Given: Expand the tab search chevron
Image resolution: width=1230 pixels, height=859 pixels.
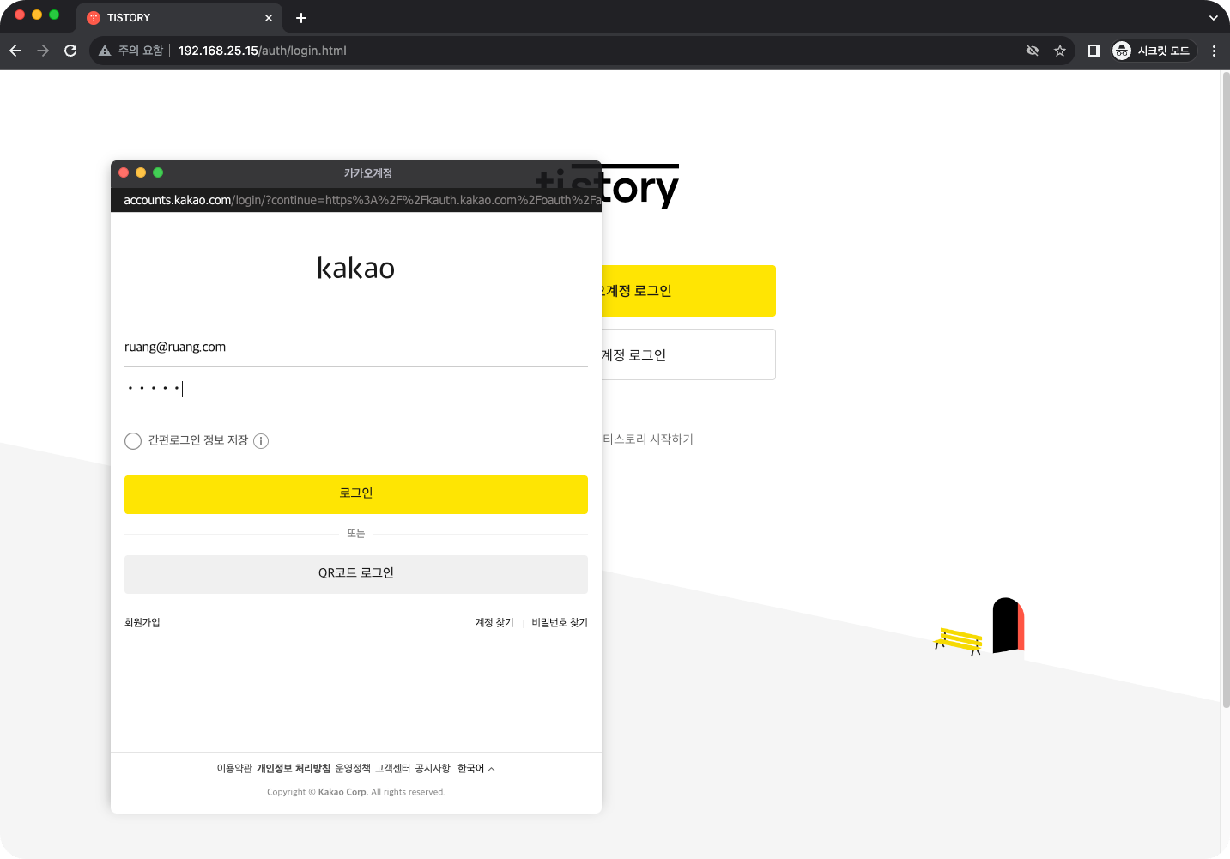Looking at the screenshot, I should [x=1213, y=18].
